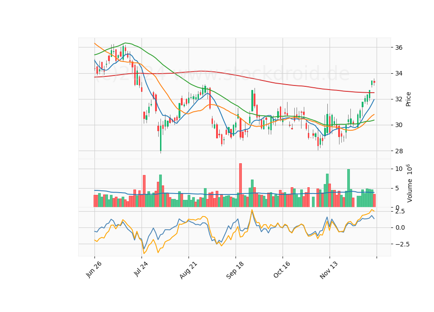
Task: Select the Sep 18 date label
Action: coord(235,270)
